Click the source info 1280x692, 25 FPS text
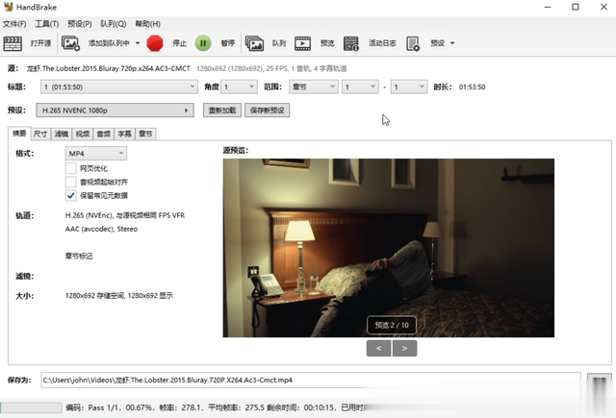The height and width of the screenshot is (418, 616). coord(271,68)
